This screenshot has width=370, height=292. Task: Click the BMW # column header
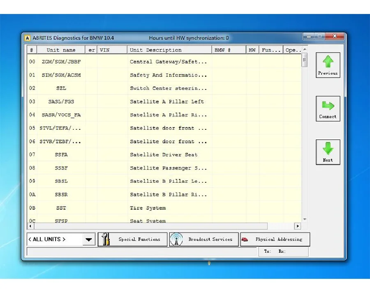tap(229, 50)
